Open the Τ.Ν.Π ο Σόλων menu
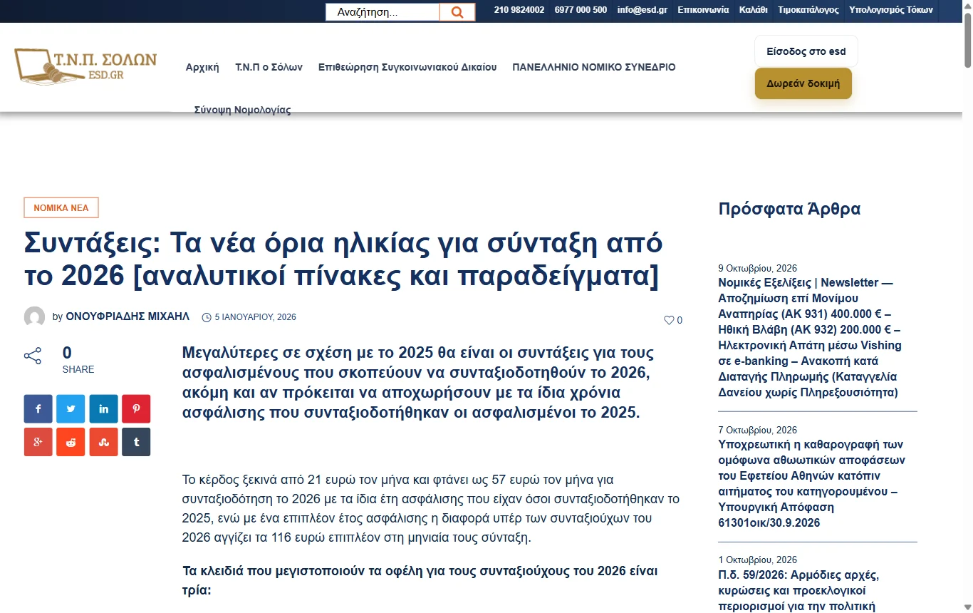 (x=269, y=67)
